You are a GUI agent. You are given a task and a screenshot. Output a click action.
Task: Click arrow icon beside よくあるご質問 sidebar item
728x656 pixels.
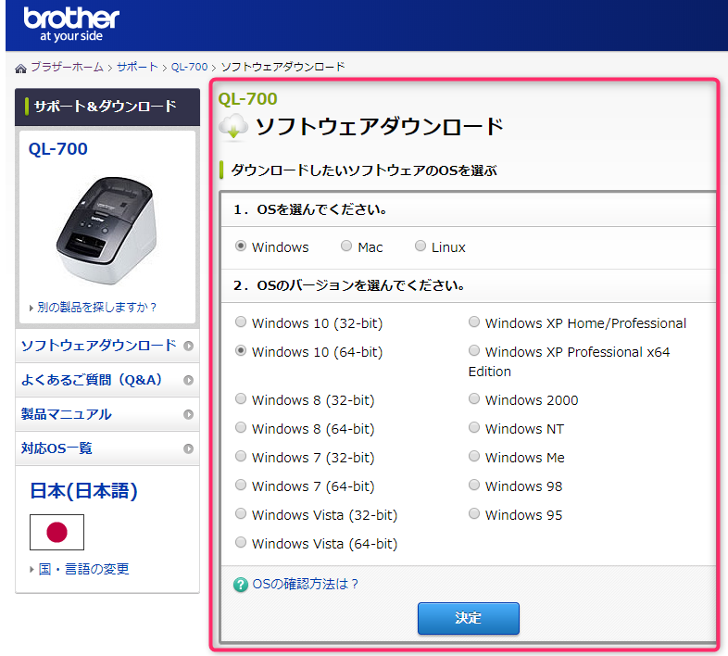pos(188,380)
